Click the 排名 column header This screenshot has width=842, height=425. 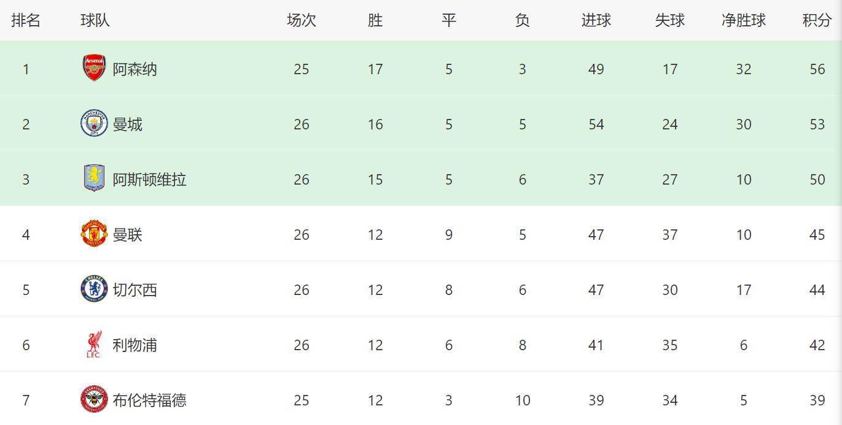point(26,20)
